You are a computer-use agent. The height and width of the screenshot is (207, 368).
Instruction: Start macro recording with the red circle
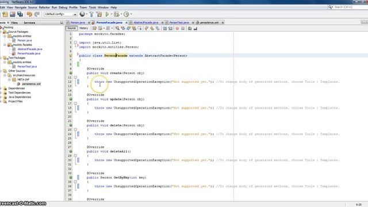pyautogui.click(x=177, y=28)
